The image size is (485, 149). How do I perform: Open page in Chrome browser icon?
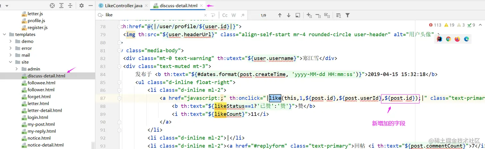[448, 39]
